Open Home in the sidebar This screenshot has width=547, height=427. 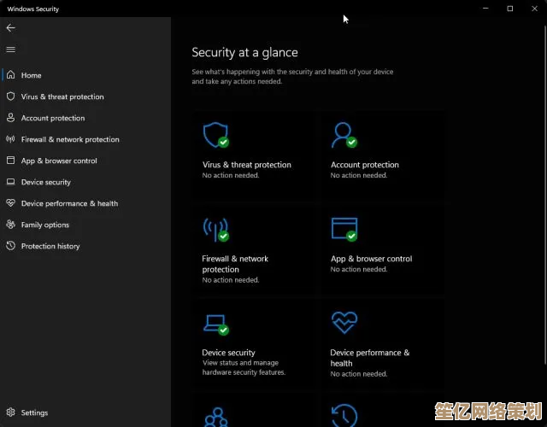point(31,75)
